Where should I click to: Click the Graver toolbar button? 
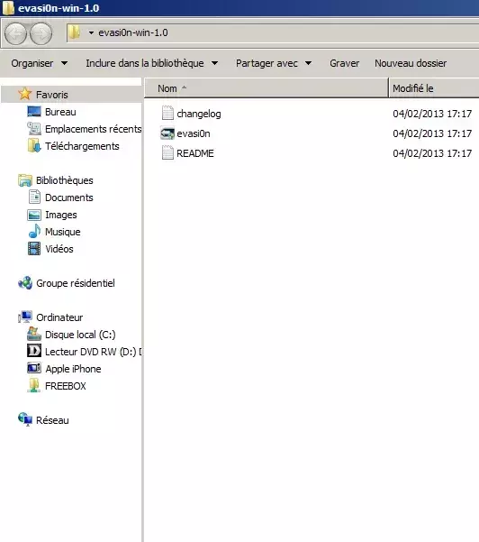click(x=345, y=63)
